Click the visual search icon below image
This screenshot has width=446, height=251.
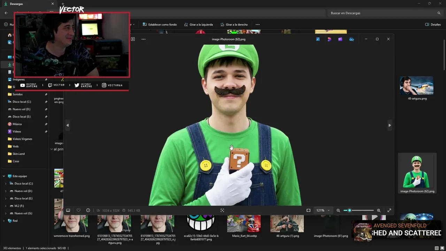[222, 210]
